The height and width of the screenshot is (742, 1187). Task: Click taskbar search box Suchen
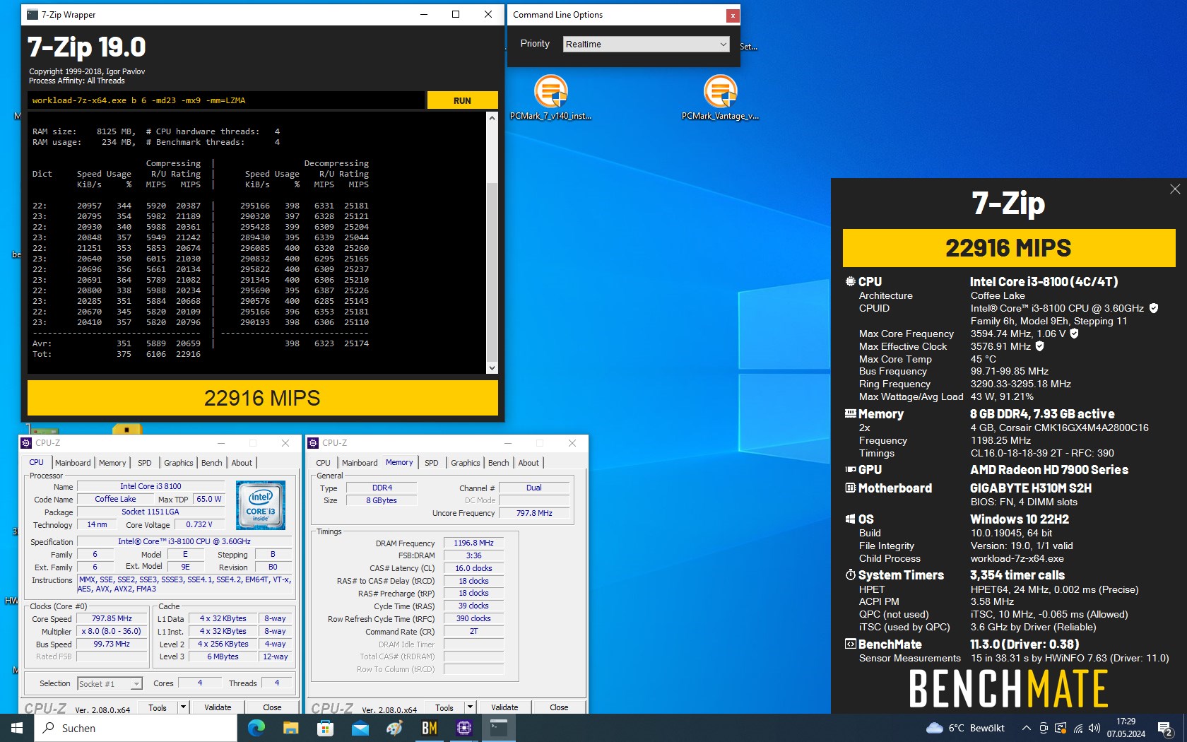[x=136, y=728]
